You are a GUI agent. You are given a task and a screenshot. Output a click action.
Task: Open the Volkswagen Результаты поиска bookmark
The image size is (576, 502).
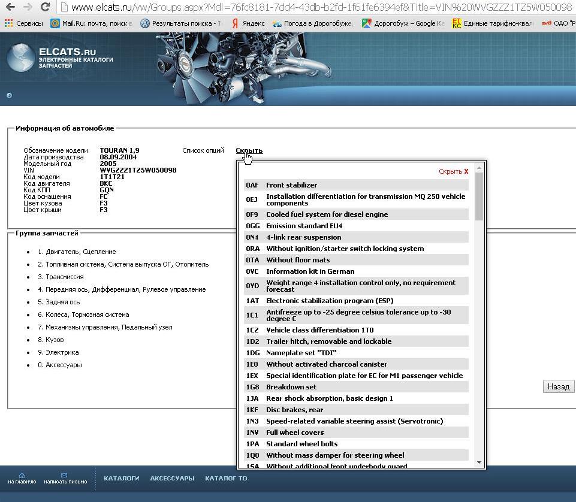(x=181, y=23)
